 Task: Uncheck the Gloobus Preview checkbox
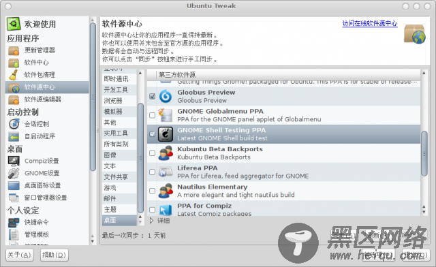(x=152, y=96)
